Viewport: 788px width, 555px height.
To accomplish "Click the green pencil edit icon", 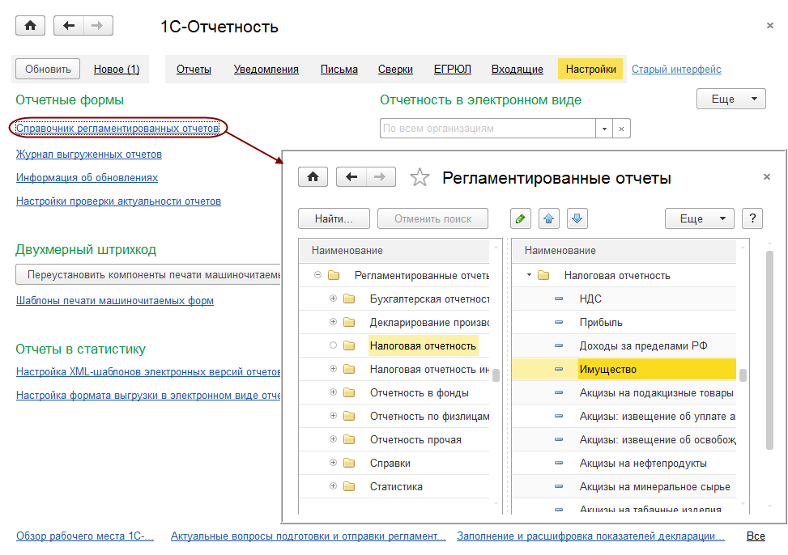I will click(522, 218).
